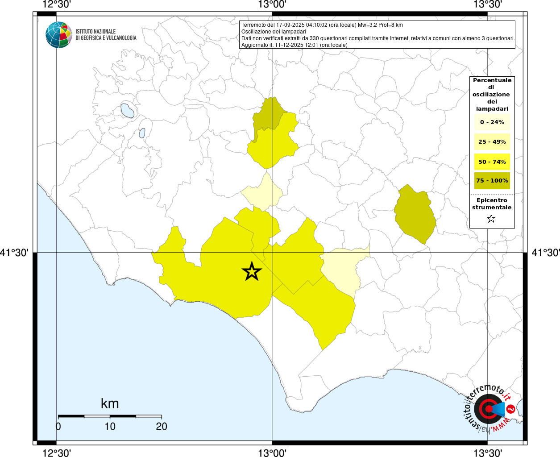Click the top 13°30' longitude label

[x=488, y=4]
